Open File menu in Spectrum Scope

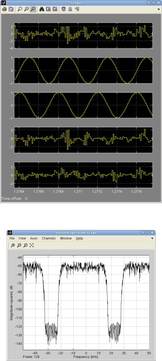(12, 238)
